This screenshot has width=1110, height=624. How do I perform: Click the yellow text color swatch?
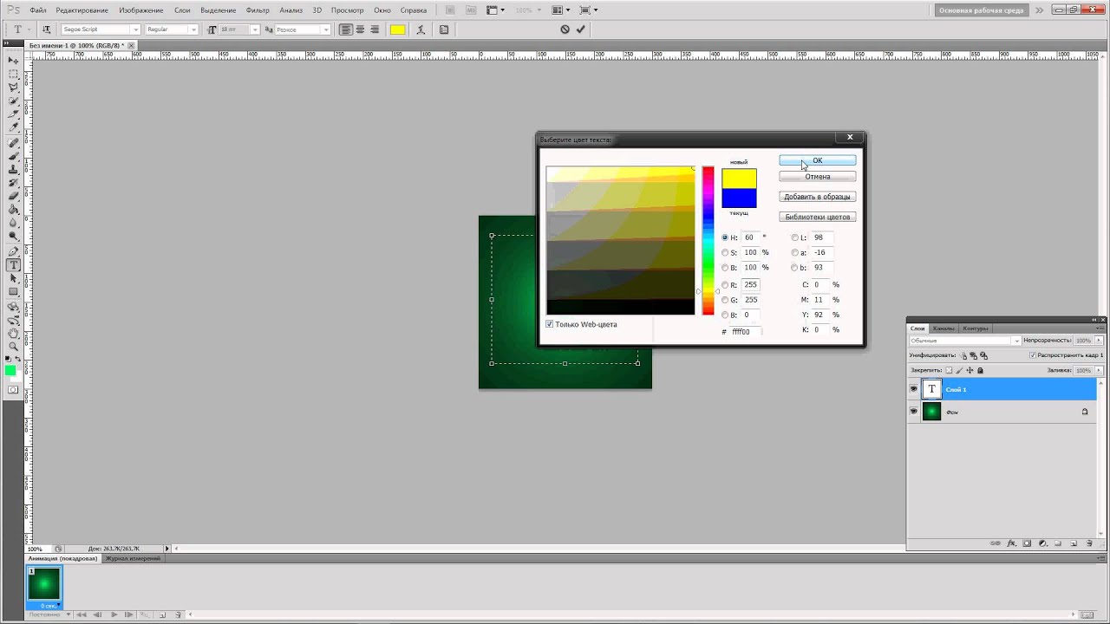click(397, 29)
